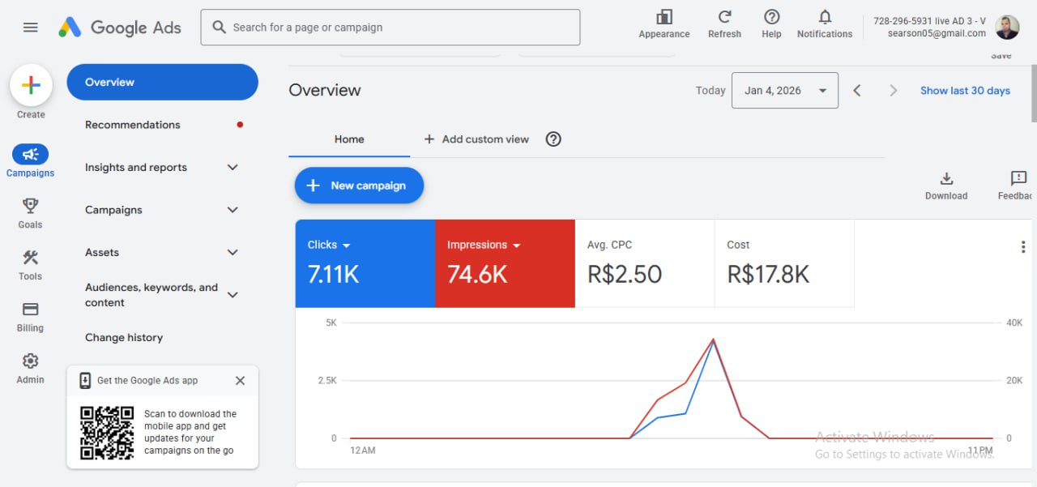1037x487 pixels.
Task: Add a custom view tab
Action: 476,139
